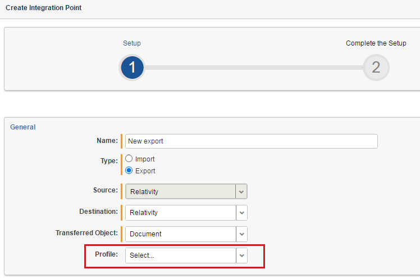Go to wizard step 1 circle
The height and width of the screenshot is (278, 420).
click(x=132, y=68)
